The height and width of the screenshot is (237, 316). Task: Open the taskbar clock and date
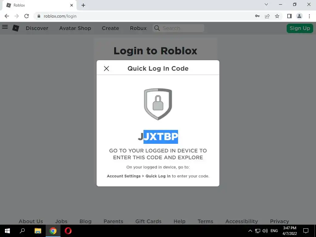click(x=289, y=231)
